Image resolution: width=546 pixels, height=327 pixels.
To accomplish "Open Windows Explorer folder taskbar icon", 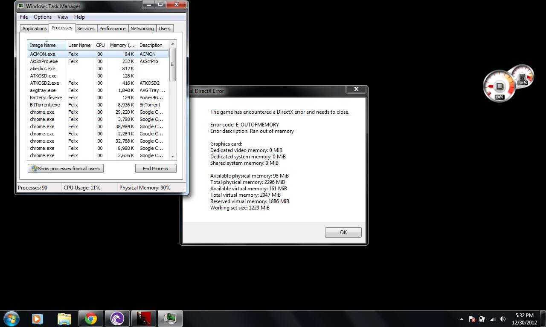I will point(64,318).
